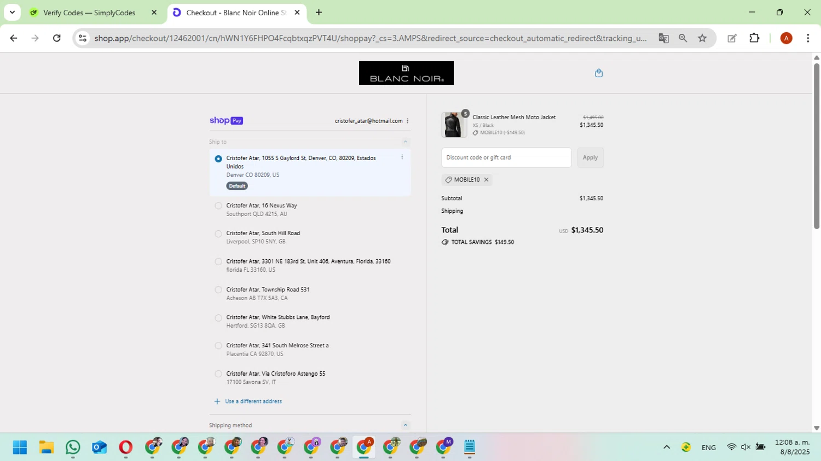Open the Windows Start menu
The image size is (821, 461).
(20, 447)
